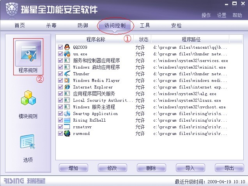Open the 帮助 help menu
Screen dimensions: 248x186
237,15
